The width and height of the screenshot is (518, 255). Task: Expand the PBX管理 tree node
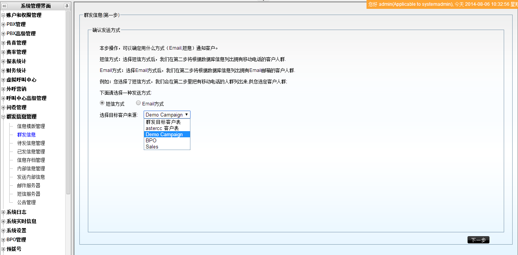click(x=3, y=25)
